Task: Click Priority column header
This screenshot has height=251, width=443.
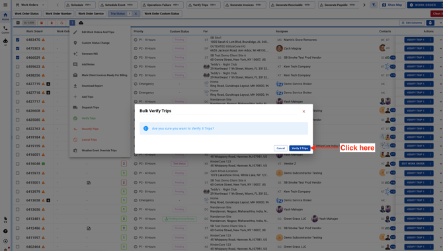Action: [x=138, y=31]
